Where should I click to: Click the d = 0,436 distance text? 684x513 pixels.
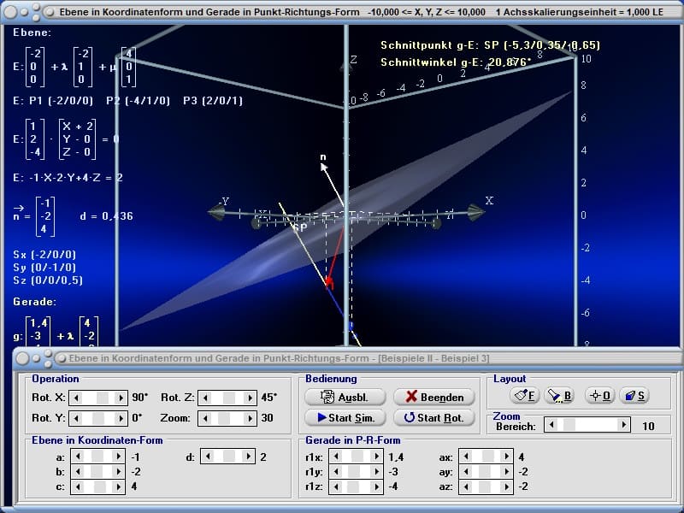point(106,216)
